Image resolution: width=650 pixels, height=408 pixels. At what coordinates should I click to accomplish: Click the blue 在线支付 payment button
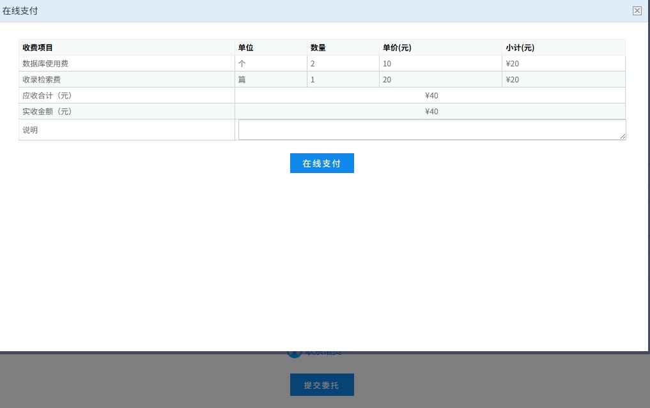(321, 163)
